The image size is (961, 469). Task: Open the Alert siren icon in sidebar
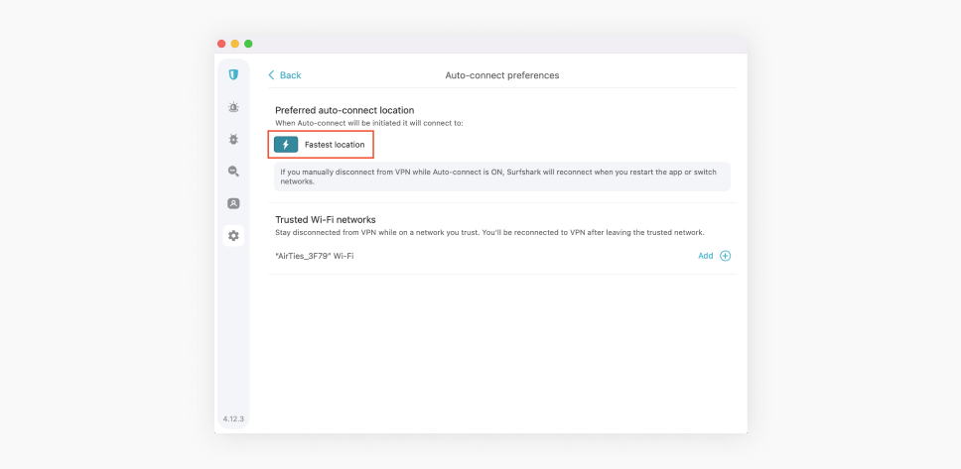[x=233, y=107]
